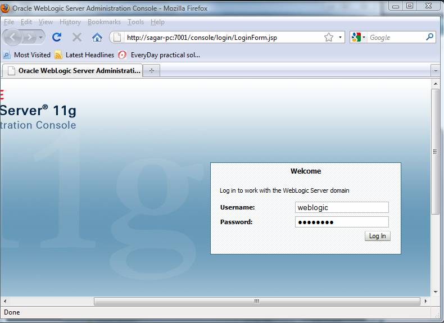The image size is (444, 323).
Task: Open the recent history dropdown arrow
Action: 41,37
